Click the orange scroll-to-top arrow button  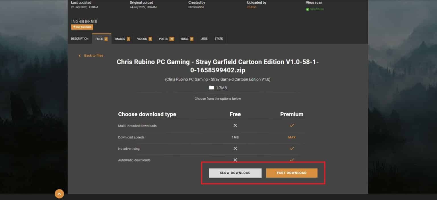pos(59,194)
